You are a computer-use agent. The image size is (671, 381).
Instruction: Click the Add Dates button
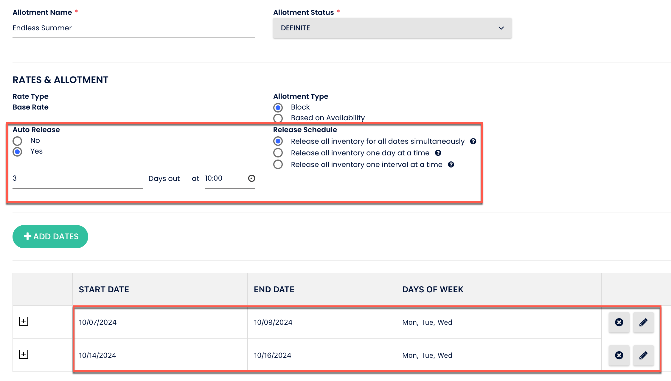(50, 236)
